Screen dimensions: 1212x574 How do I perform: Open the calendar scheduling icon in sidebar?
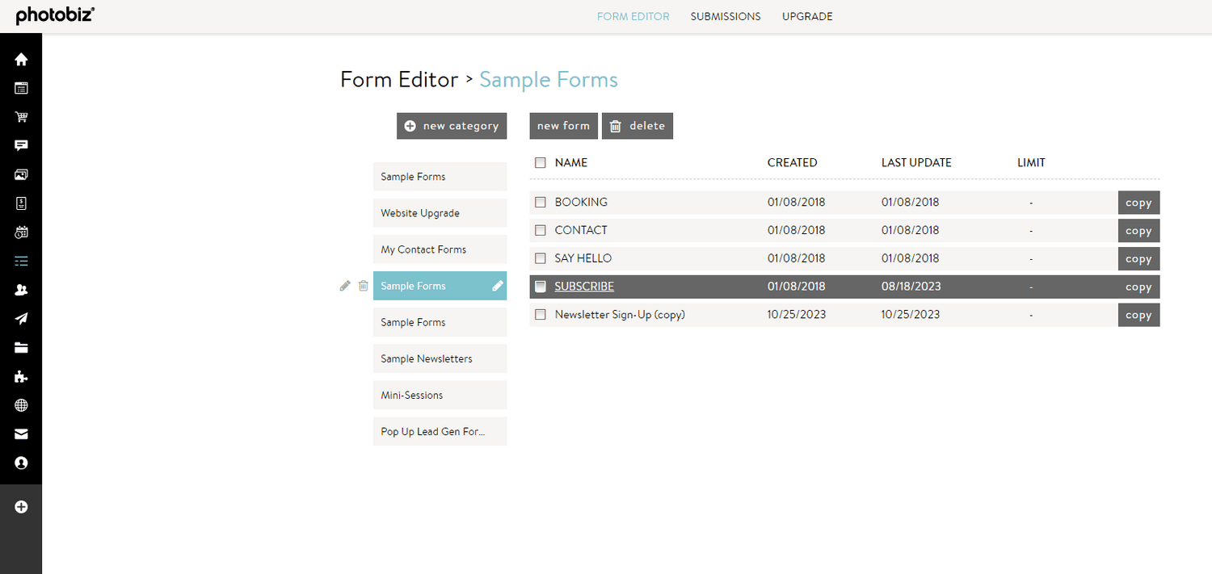click(21, 233)
